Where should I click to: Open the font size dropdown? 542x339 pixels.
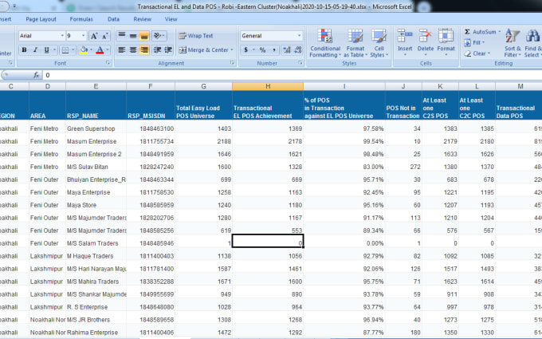tap(84, 36)
